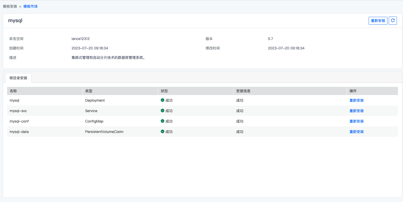This screenshot has height=202, width=403.
Task: Reinstall the mysql-data PersistentVolumeClaim
Action: click(x=357, y=132)
